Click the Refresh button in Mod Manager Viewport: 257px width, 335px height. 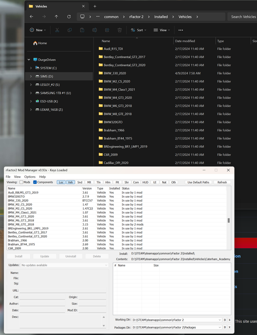click(x=222, y=182)
